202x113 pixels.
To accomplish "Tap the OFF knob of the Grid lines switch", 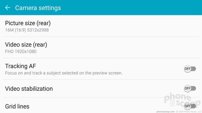I will pyautogui.click(x=187, y=106).
